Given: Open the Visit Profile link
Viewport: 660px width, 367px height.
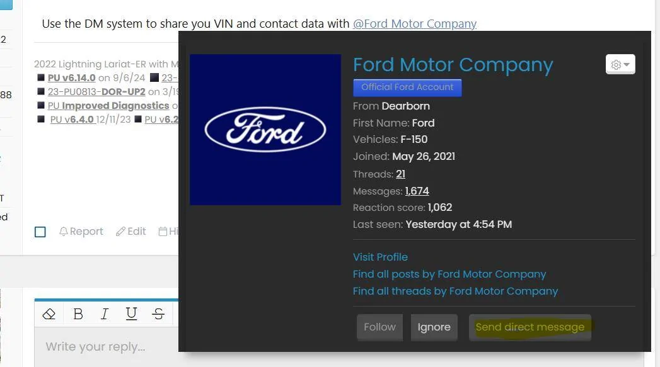Looking at the screenshot, I should point(380,257).
